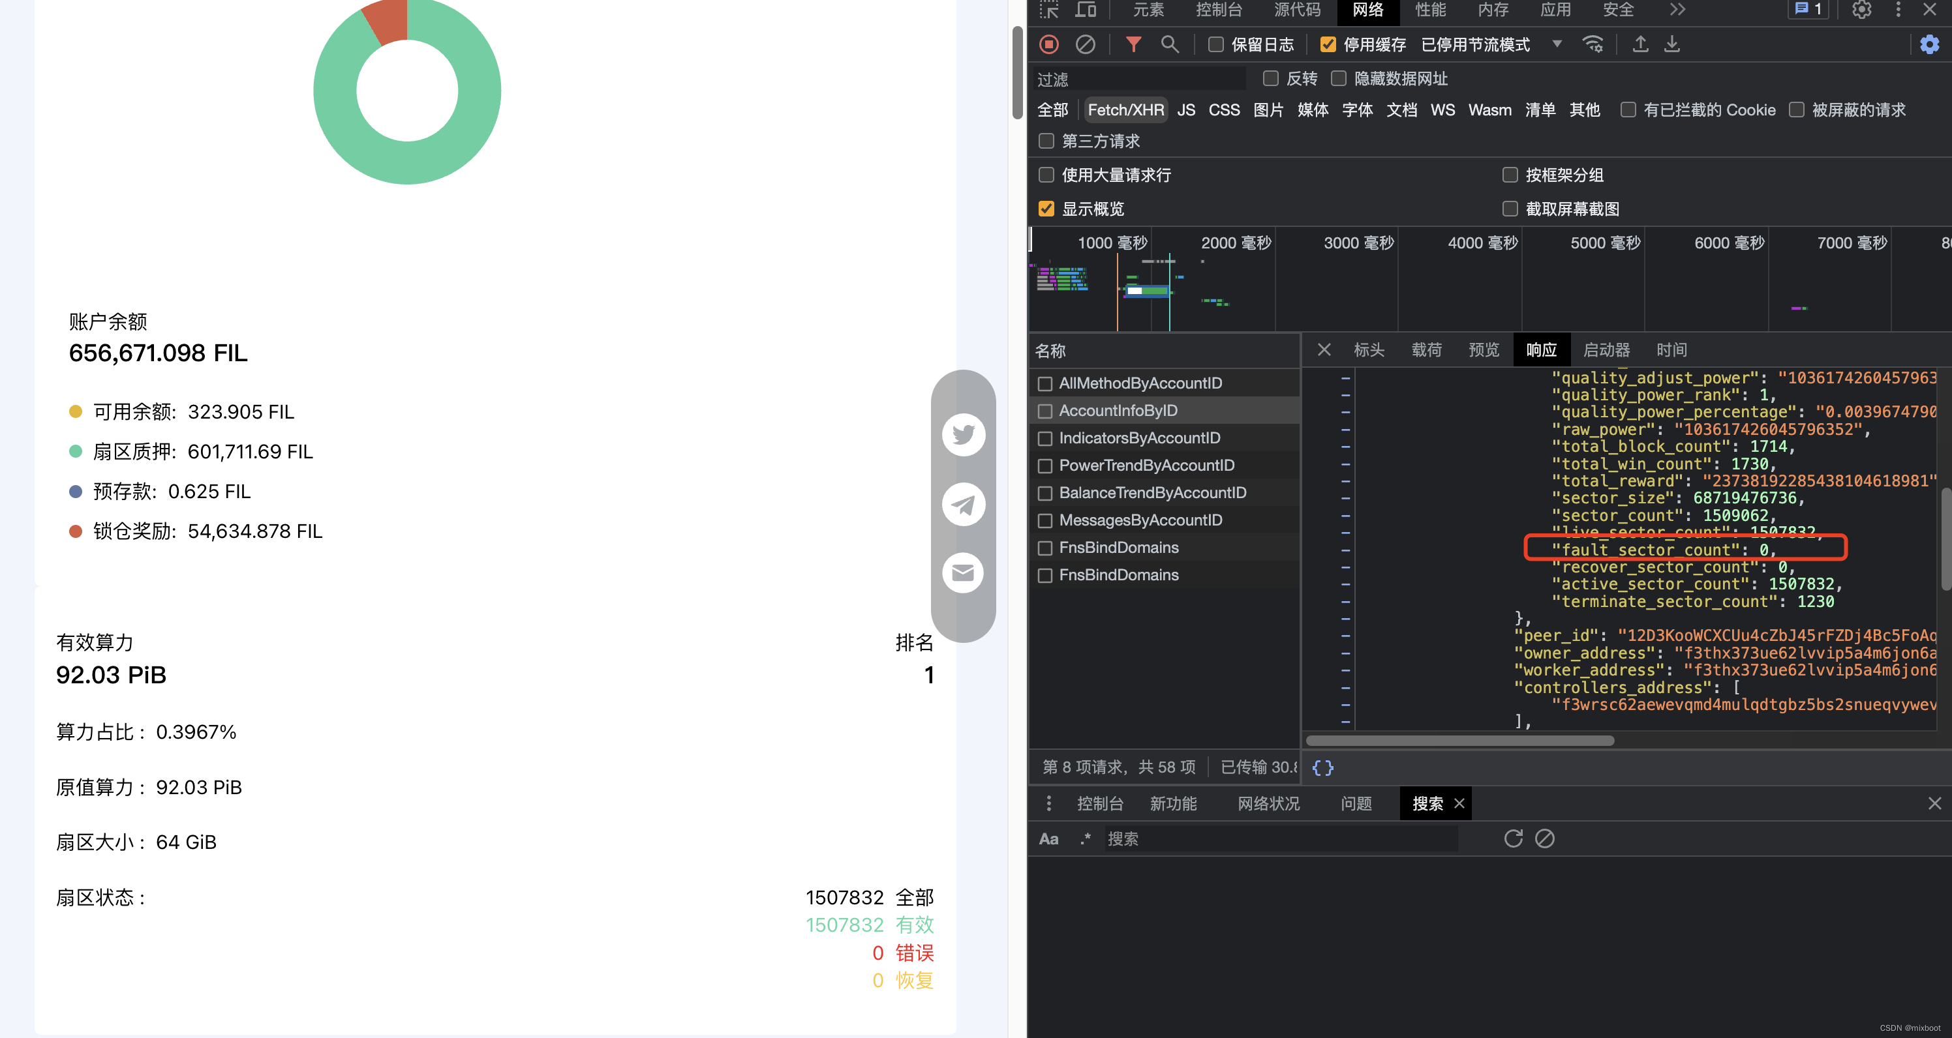Switch to 性能 panel tab
Image resolution: width=1952 pixels, height=1038 pixels.
pyautogui.click(x=1431, y=9)
